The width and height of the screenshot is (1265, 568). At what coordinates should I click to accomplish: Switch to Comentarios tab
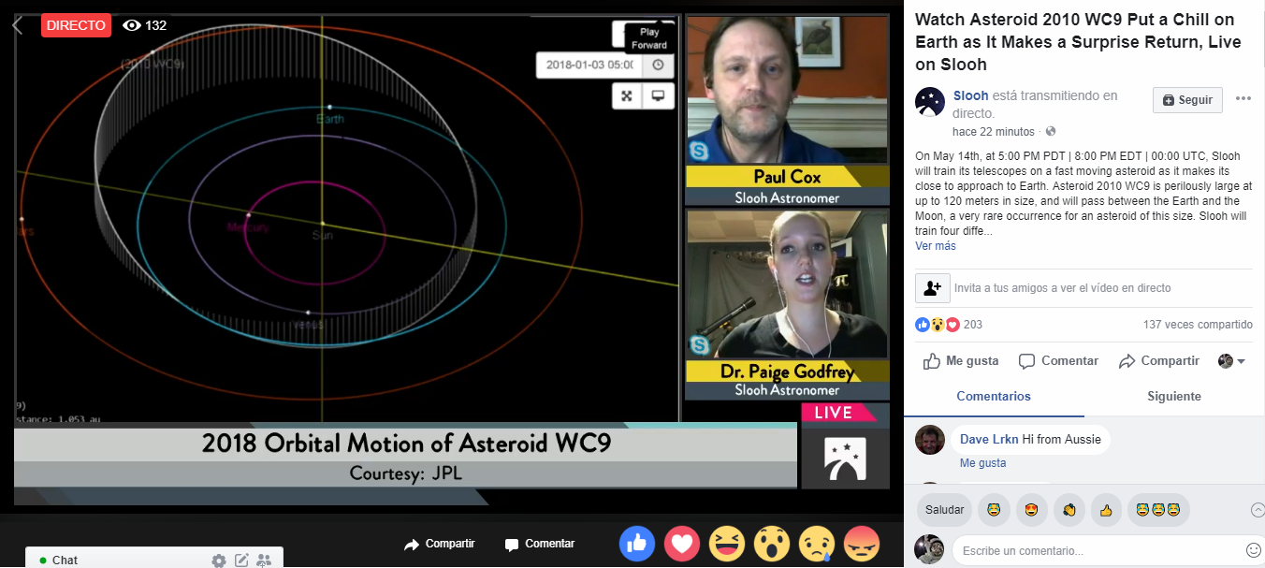994,397
